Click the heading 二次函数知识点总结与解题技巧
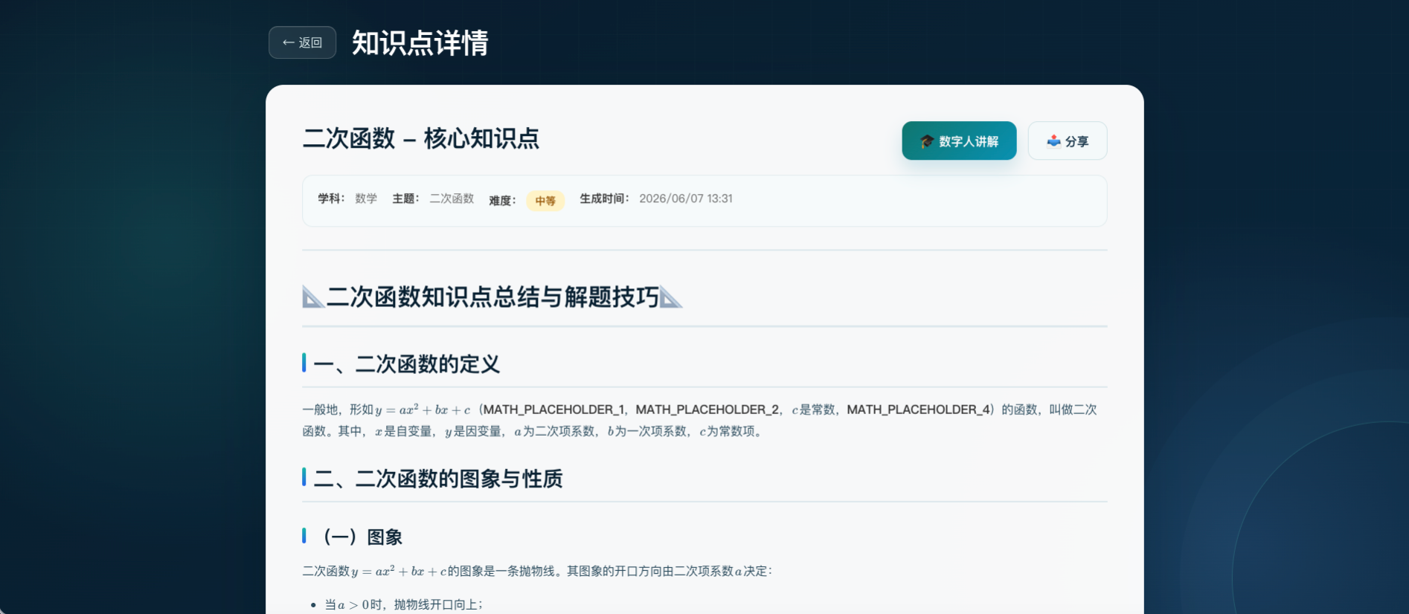The image size is (1409, 614). [x=492, y=297]
